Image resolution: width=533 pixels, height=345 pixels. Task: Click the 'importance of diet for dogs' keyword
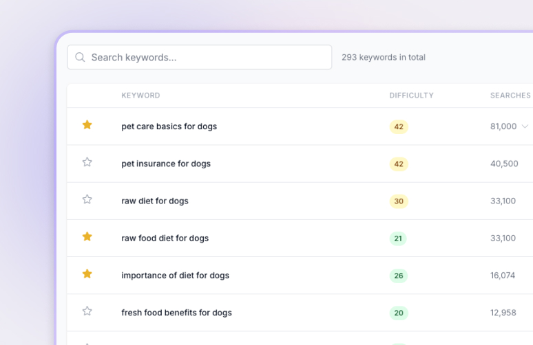tap(175, 276)
